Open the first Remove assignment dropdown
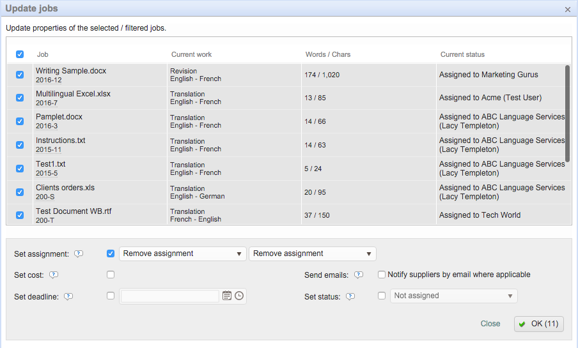Image resolution: width=578 pixels, height=348 pixels. click(183, 253)
